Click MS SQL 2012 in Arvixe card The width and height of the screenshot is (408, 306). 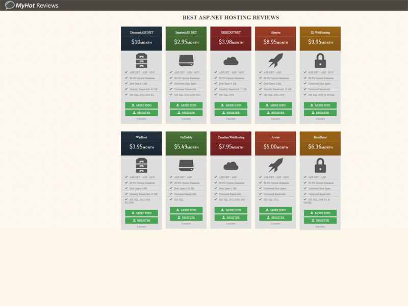271,199
